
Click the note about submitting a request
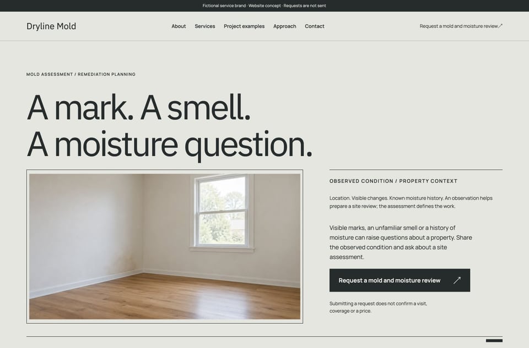pyautogui.click(x=378, y=307)
